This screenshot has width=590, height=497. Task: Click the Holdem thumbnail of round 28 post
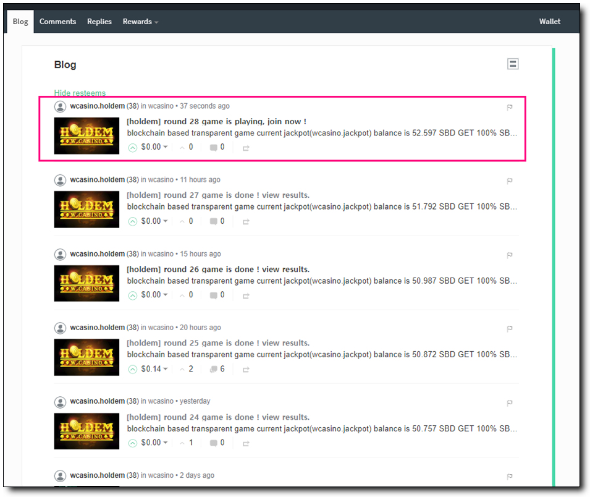86,135
